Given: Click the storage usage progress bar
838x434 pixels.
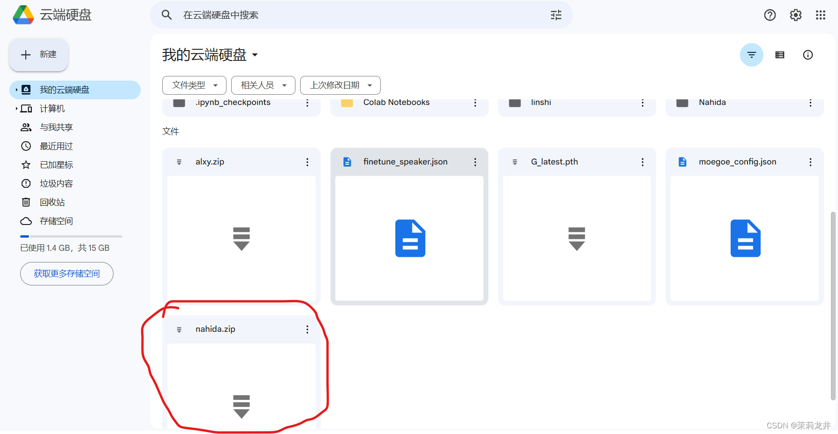Looking at the screenshot, I should pos(71,236).
